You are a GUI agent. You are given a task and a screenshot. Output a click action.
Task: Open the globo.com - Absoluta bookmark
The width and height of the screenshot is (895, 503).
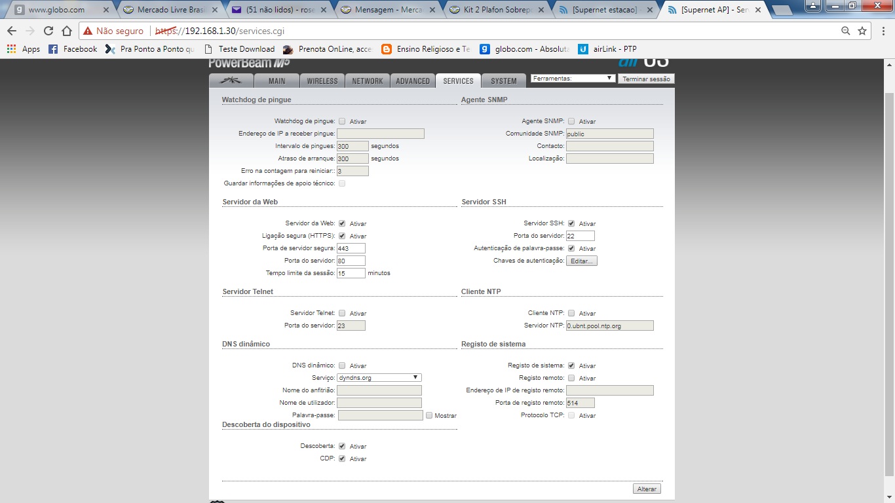524,49
